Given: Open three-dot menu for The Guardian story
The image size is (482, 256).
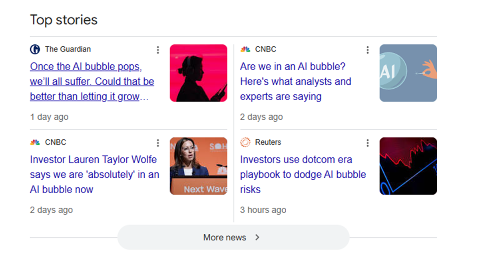Looking at the screenshot, I should 158,50.
